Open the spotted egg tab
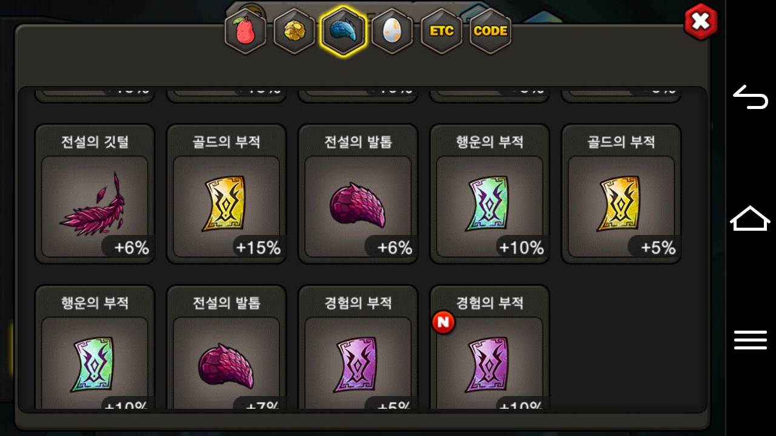The image size is (776, 436). (392, 31)
